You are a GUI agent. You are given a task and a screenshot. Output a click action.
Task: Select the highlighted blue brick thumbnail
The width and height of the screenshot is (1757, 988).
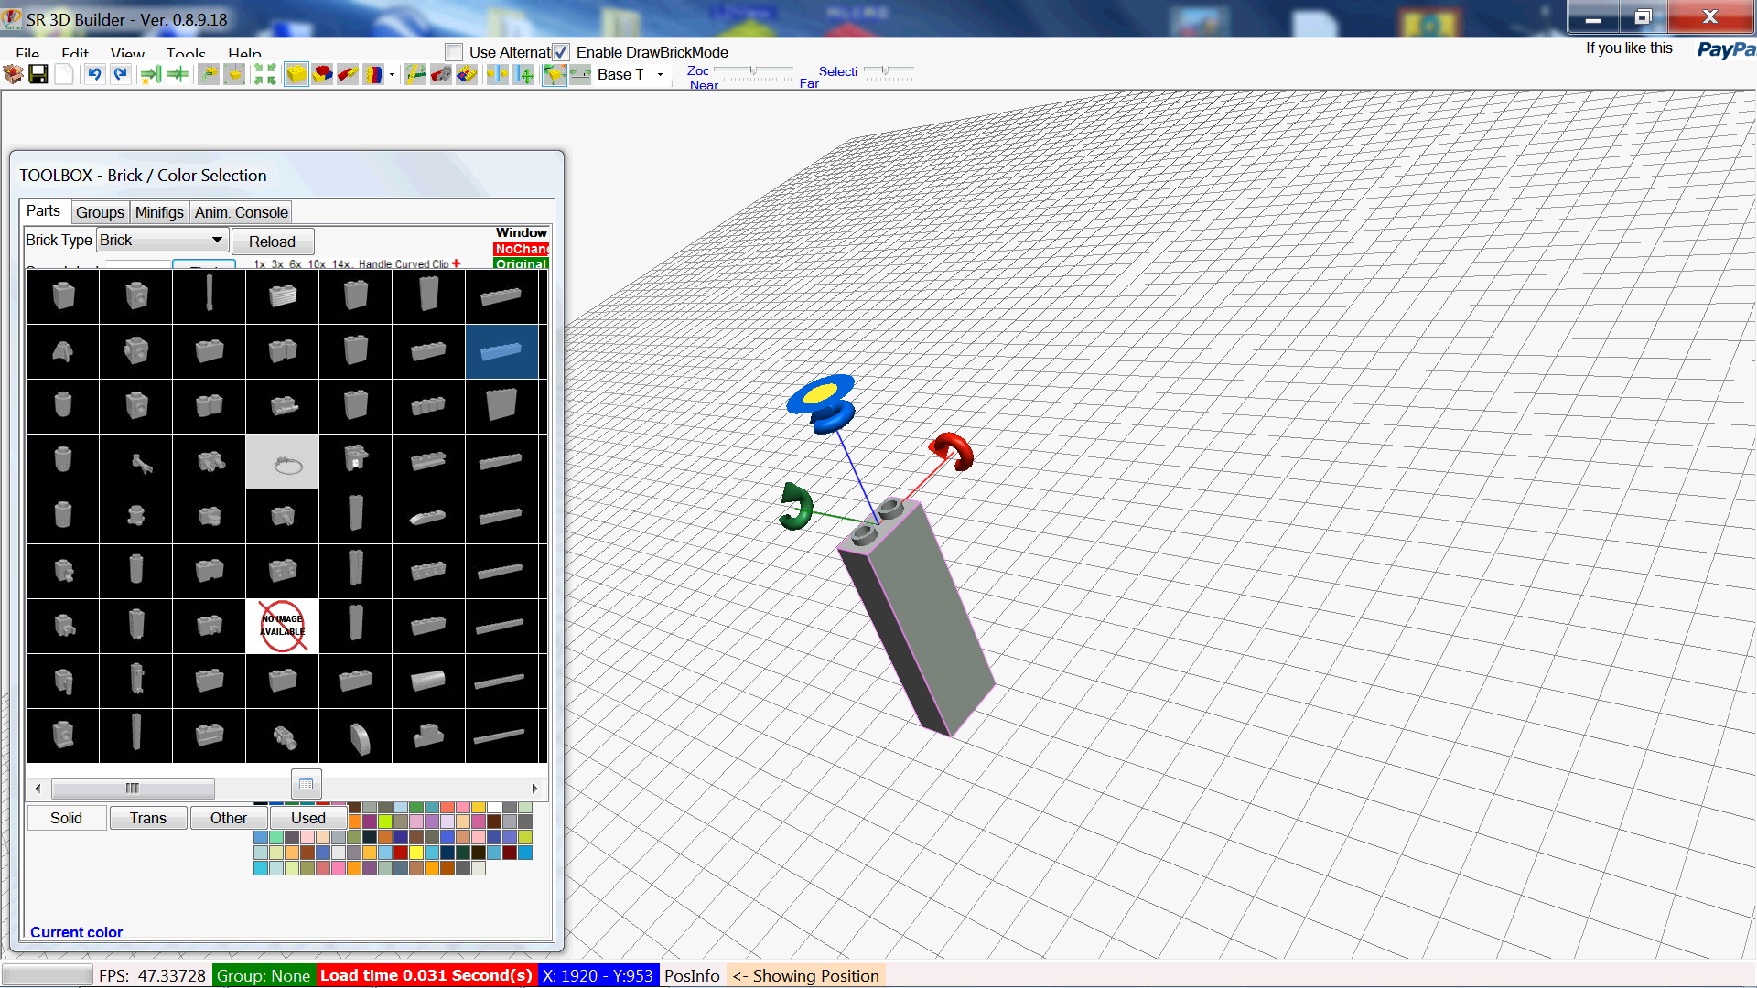[501, 351]
